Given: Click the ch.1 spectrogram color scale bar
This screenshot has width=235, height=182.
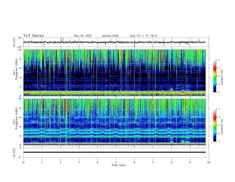Looking at the screenshot, I should pos(215,76).
